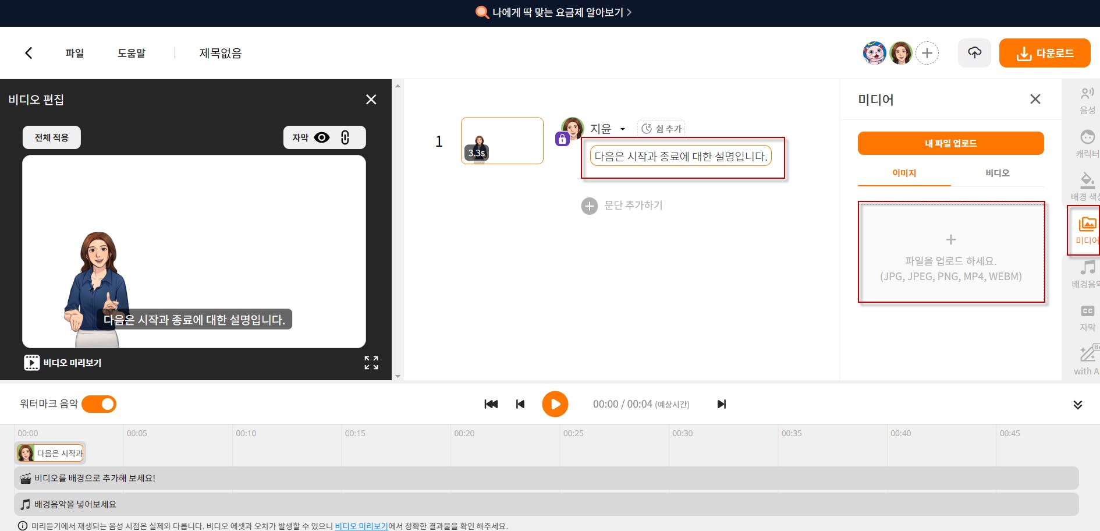
Task: Expand the preview to fullscreen
Action: click(x=371, y=363)
